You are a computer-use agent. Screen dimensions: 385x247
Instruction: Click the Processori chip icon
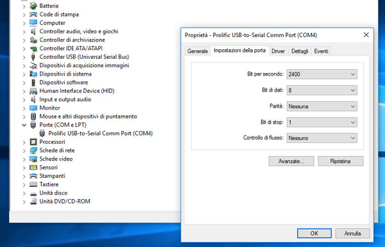pyautogui.click(x=33, y=142)
